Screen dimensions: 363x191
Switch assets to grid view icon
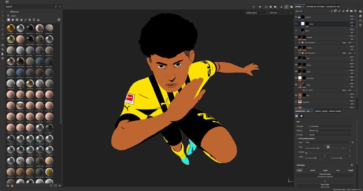[59, 20]
